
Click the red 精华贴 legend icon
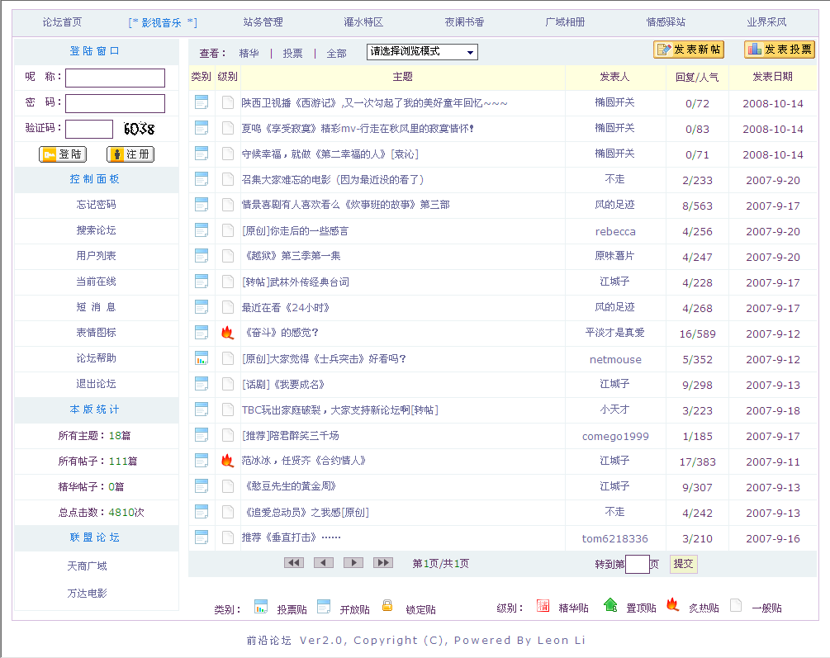543,606
